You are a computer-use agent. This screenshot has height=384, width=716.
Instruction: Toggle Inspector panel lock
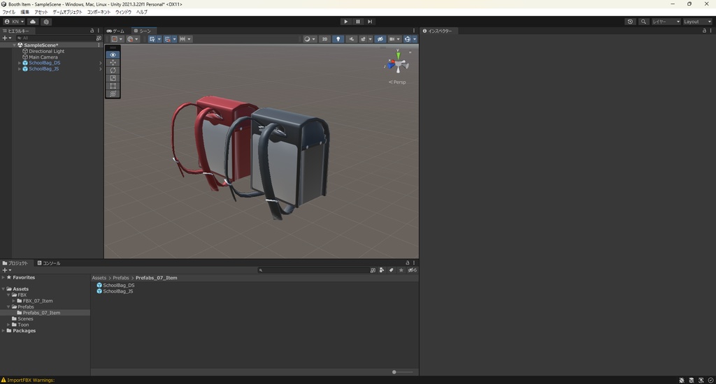(x=704, y=31)
